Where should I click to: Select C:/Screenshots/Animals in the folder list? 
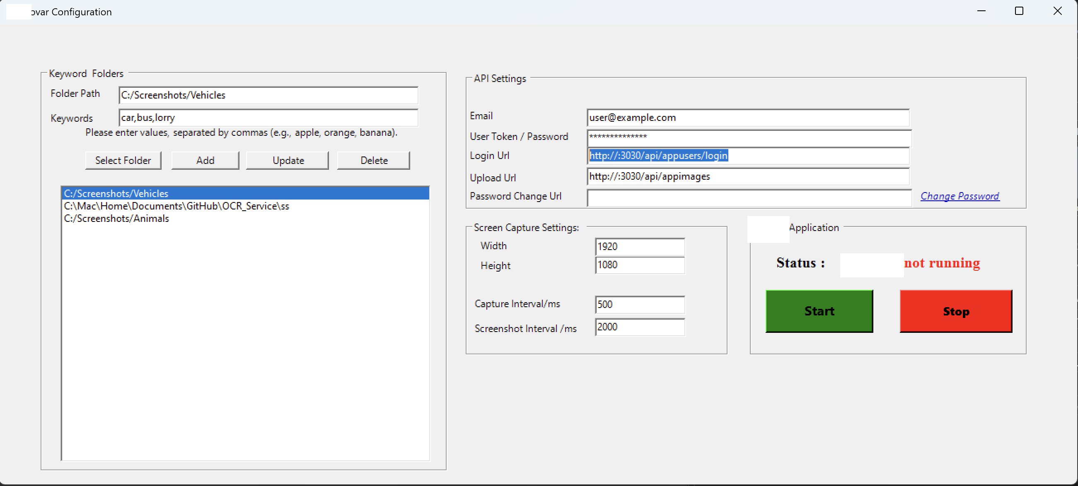click(246, 218)
